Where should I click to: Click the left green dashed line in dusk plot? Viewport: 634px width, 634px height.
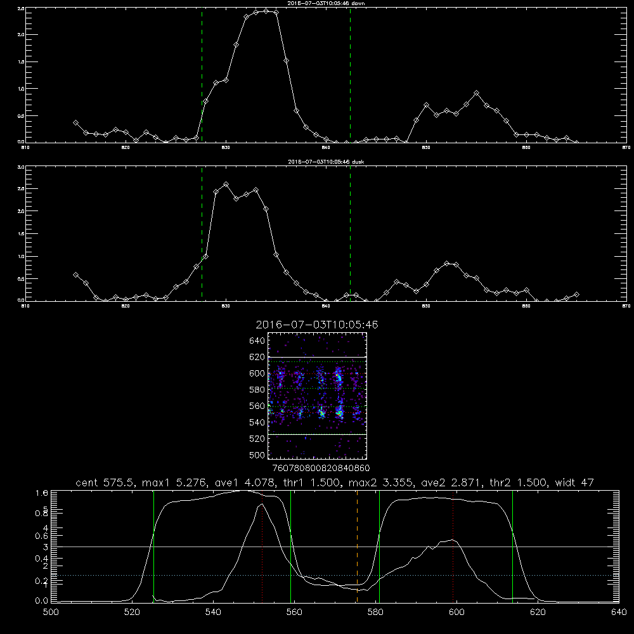[202, 234]
